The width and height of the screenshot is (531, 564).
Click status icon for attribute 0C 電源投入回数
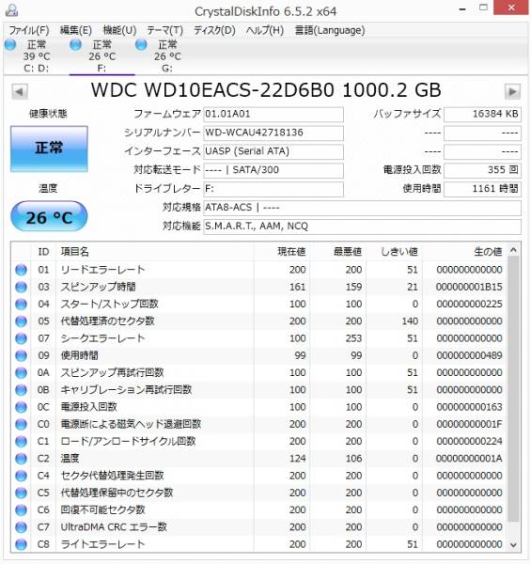coord(22,407)
